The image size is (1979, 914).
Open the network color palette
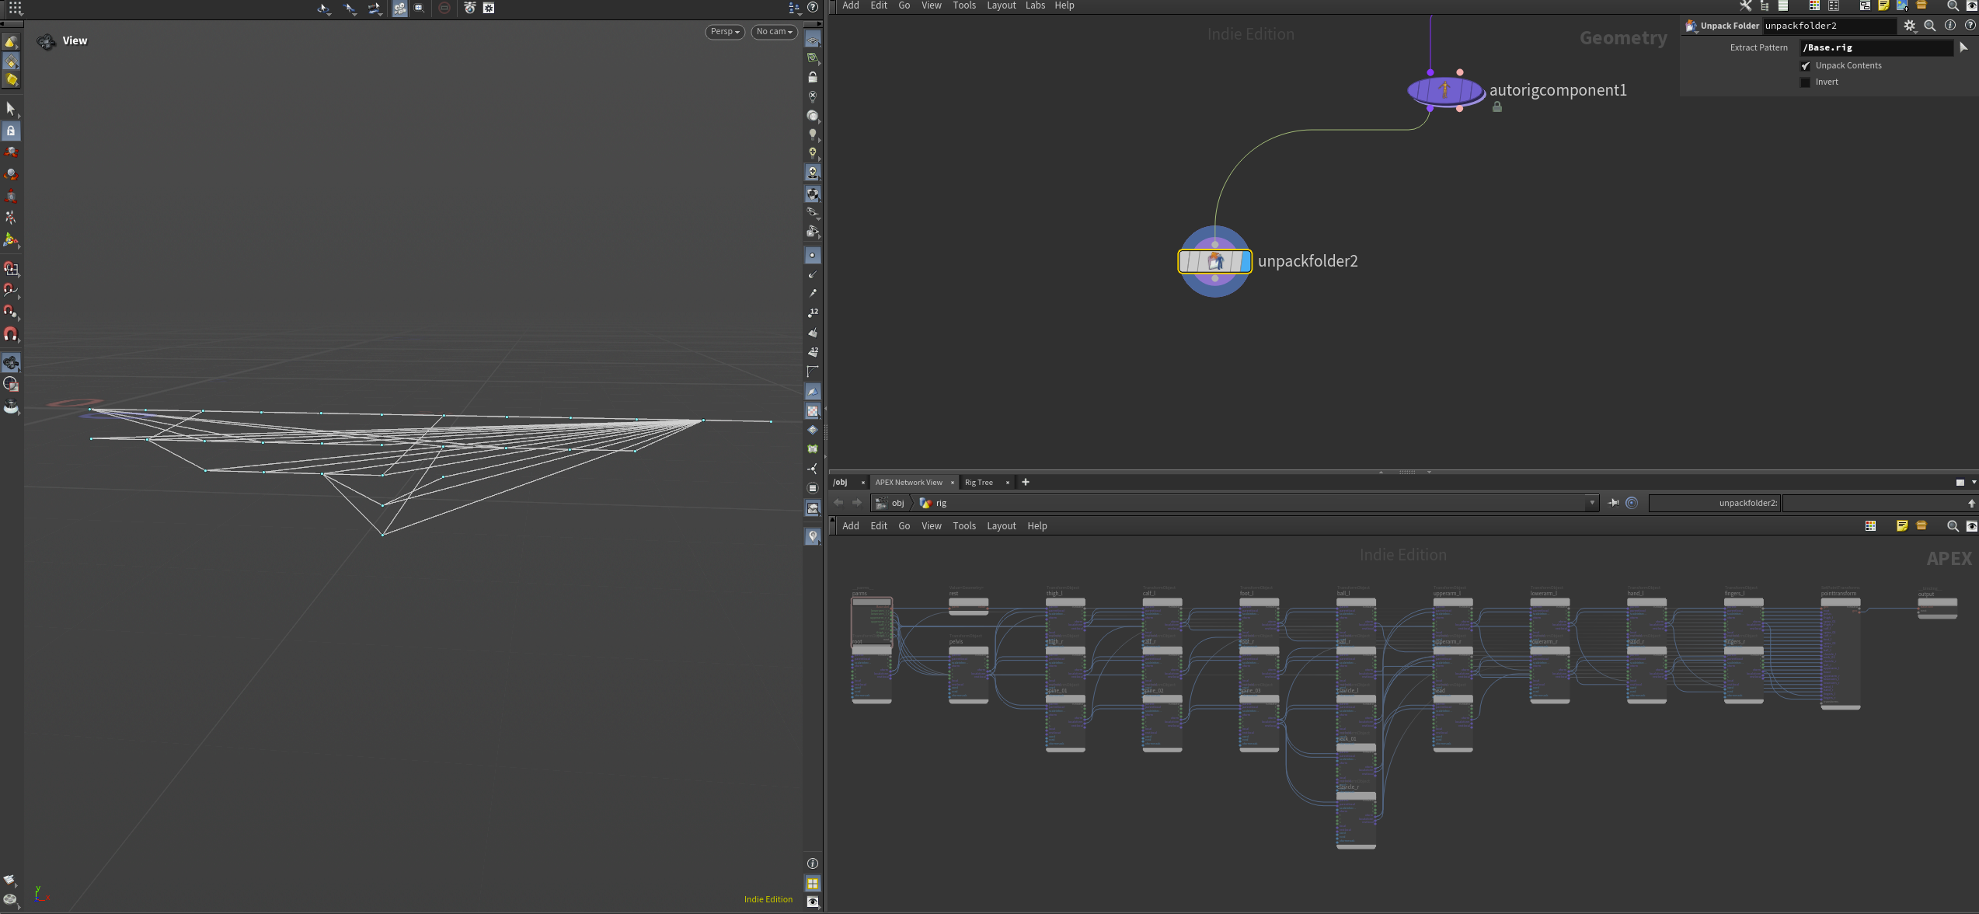1814,5
